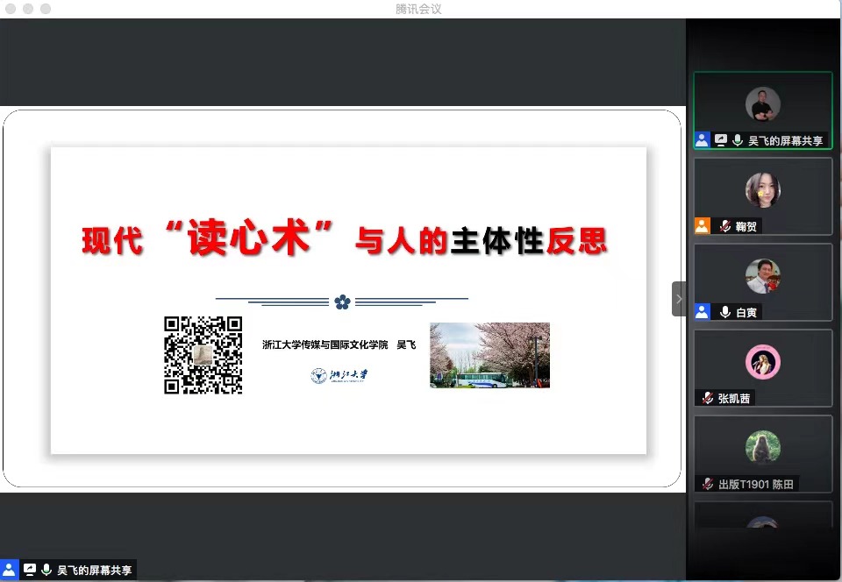This screenshot has height=582, width=842.
Task: Click the 腾讯会议 title in the title bar
Action: pyautogui.click(x=417, y=9)
